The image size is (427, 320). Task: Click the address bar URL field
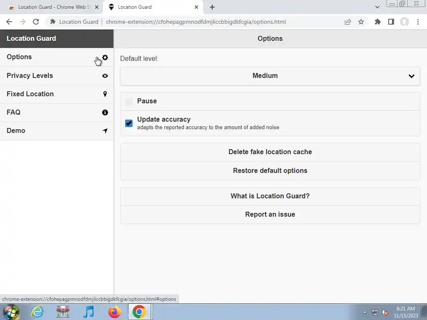196,22
